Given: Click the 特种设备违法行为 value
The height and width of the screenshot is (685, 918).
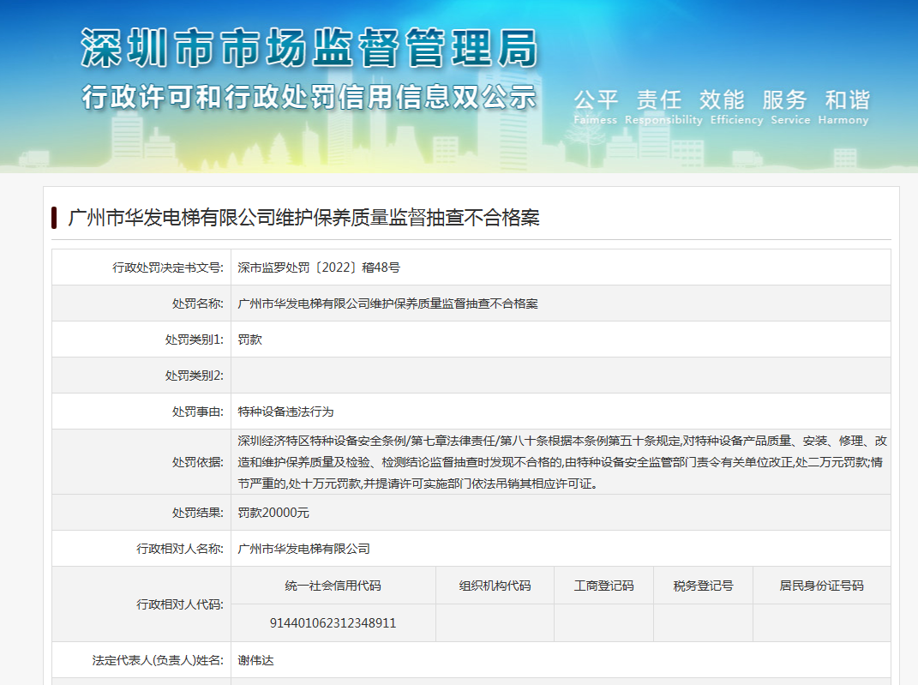Looking at the screenshot, I should point(285,412).
